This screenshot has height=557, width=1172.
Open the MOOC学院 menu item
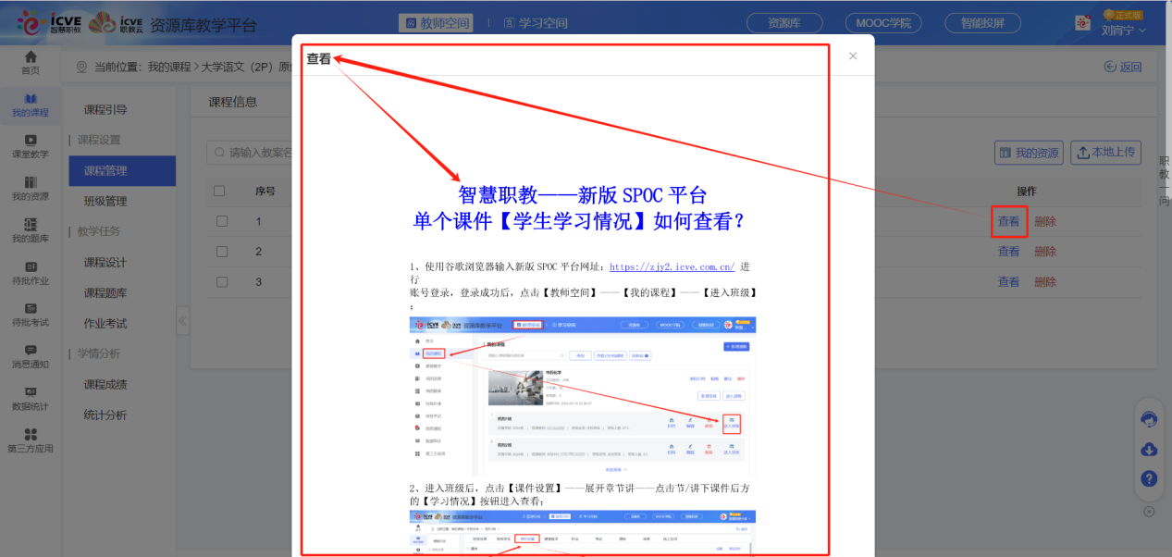[882, 21]
